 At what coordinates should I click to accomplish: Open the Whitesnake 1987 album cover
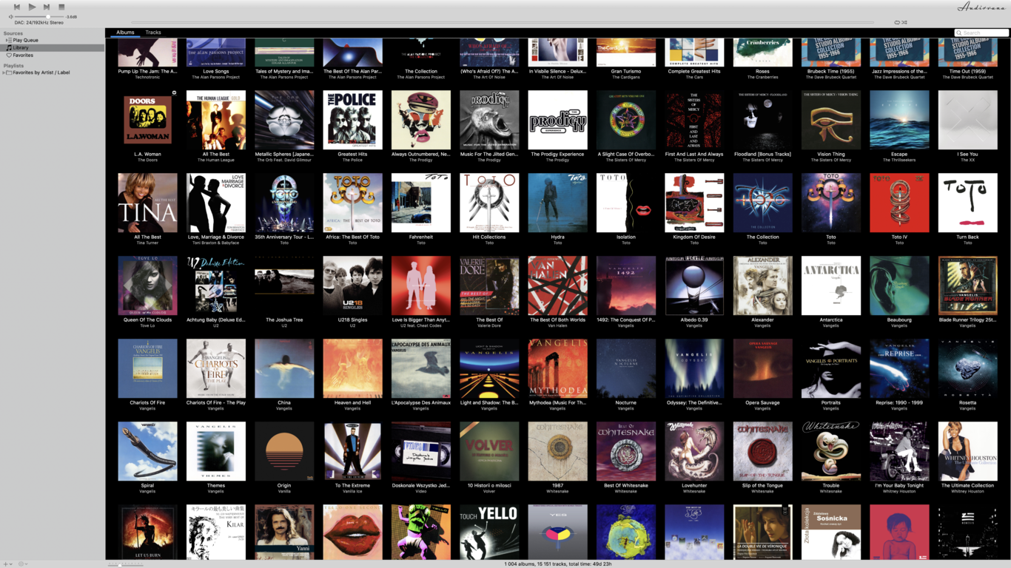557,451
